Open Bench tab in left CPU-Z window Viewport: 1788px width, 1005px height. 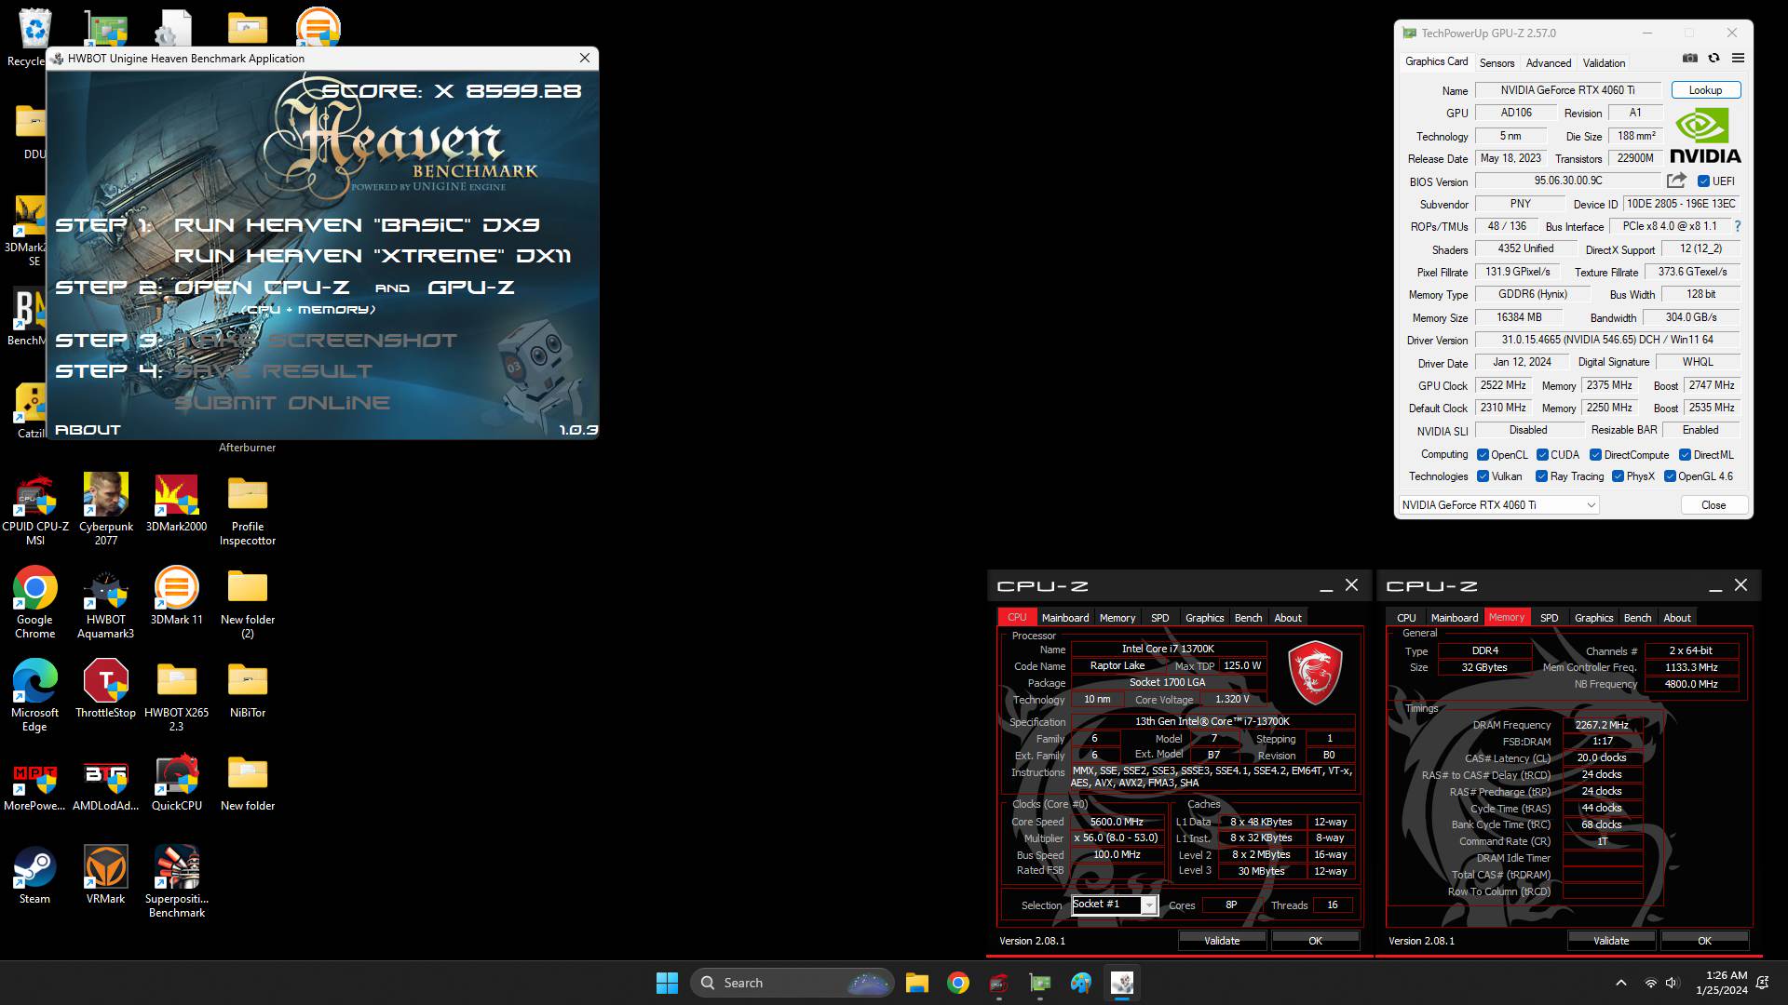pyautogui.click(x=1248, y=618)
